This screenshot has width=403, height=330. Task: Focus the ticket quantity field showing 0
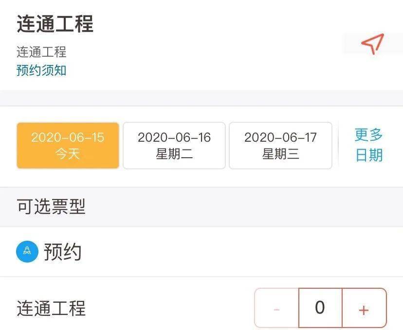point(320,308)
